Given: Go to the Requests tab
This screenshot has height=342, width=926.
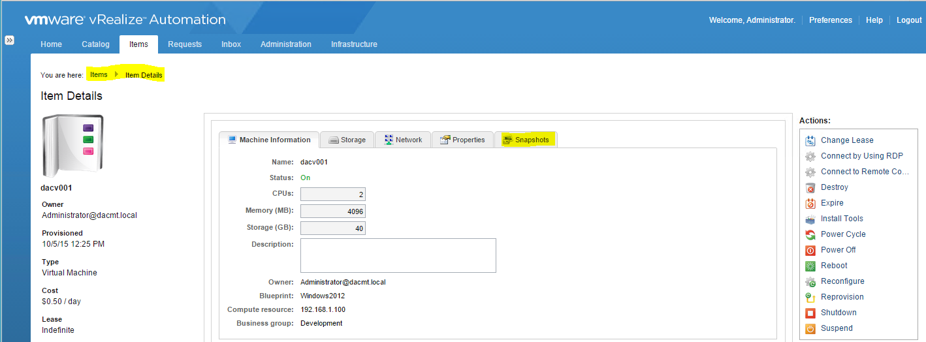Looking at the screenshot, I should [185, 44].
